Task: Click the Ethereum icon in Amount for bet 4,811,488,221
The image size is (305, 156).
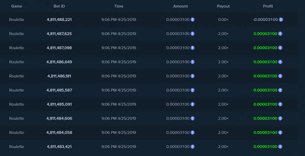Action: [193, 20]
